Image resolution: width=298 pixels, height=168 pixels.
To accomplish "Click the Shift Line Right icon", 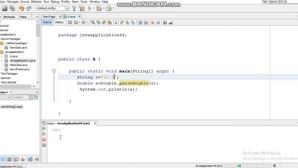I will 146,22.
